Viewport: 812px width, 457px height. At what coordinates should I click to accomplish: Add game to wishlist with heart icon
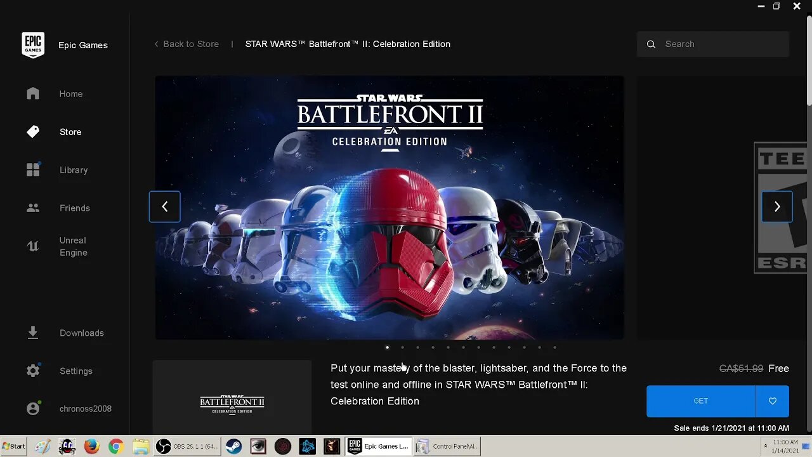tap(773, 401)
